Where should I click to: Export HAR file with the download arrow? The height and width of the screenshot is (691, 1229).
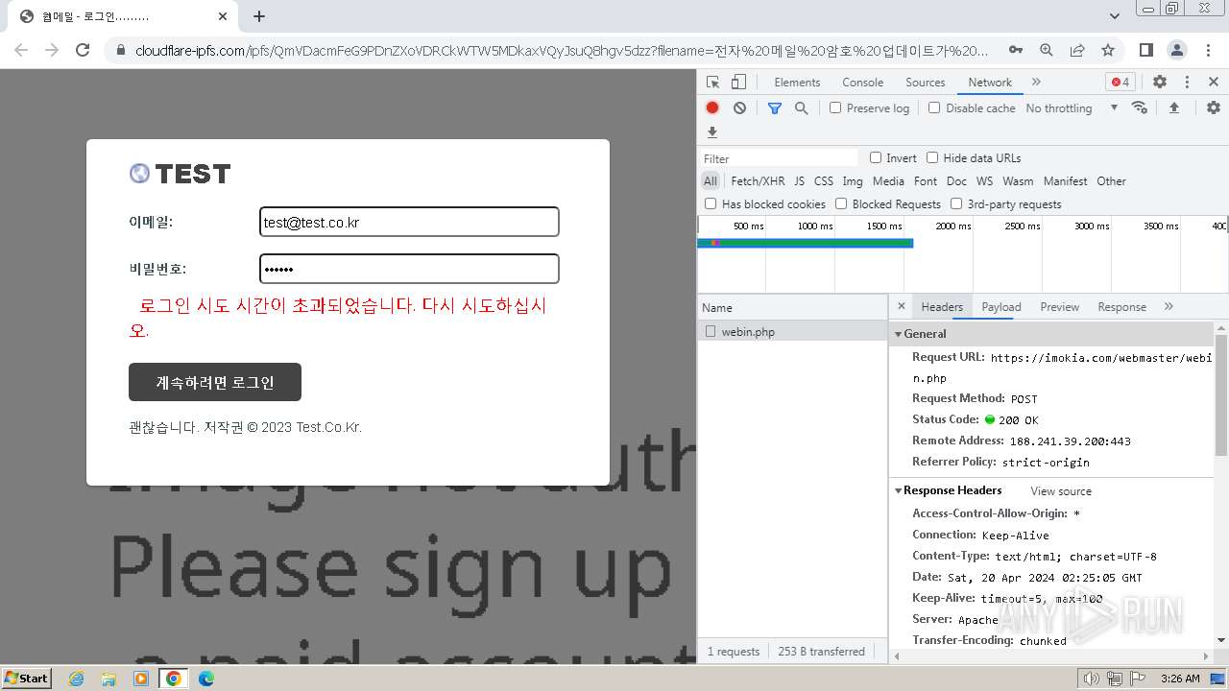(712, 132)
